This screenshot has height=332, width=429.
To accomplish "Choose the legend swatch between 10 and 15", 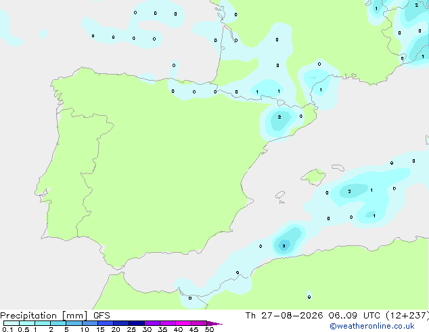I will coord(89,323).
